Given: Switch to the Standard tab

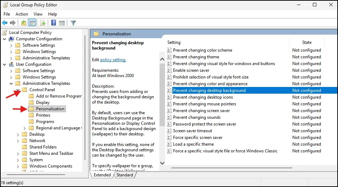Looking at the screenshot, I should click(125, 175).
